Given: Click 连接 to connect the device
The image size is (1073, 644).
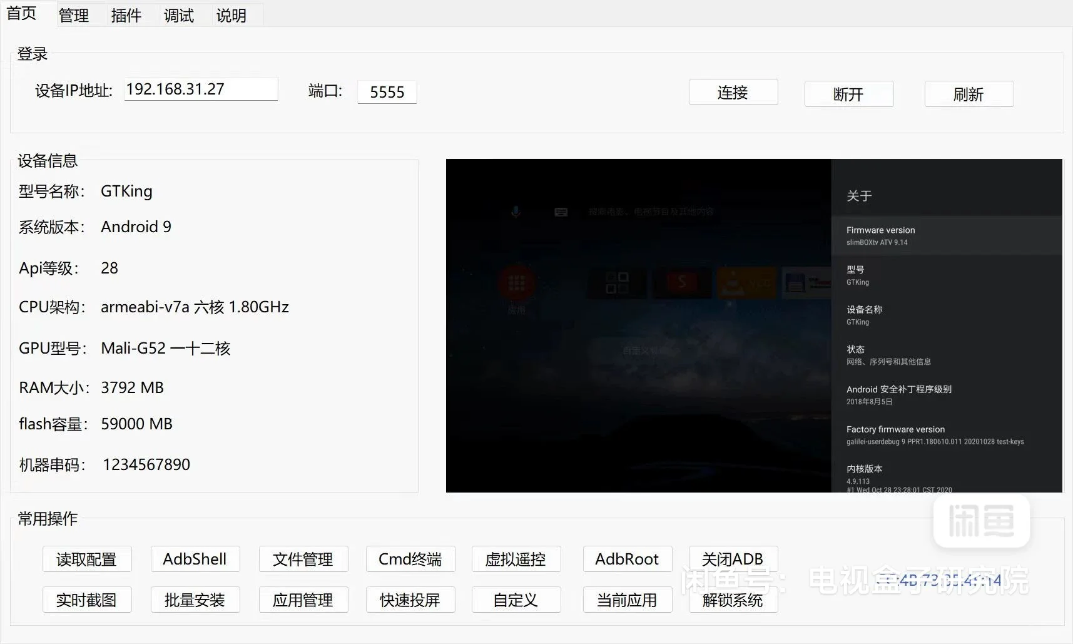Looking at the screenshot, I should (733, 92).
